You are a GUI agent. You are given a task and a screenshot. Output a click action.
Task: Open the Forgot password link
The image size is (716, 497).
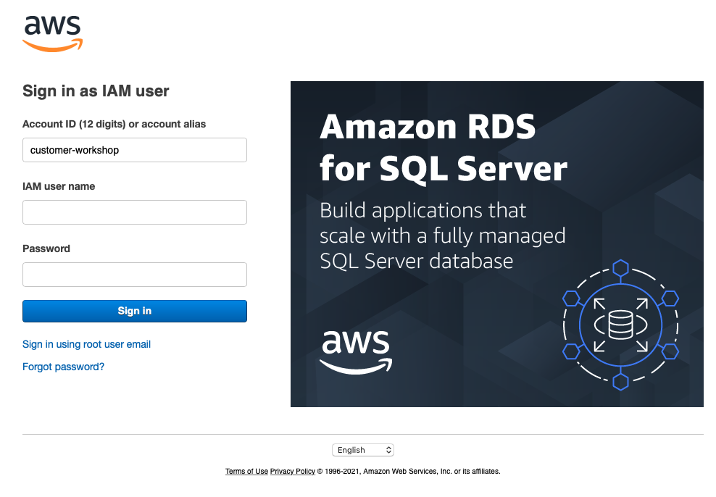point(63,367)
